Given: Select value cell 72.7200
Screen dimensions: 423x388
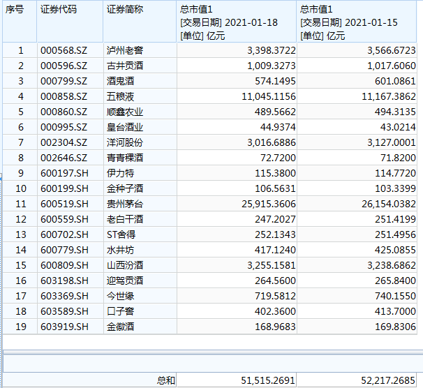Looking at the screenshot, I should click(237, 158).
